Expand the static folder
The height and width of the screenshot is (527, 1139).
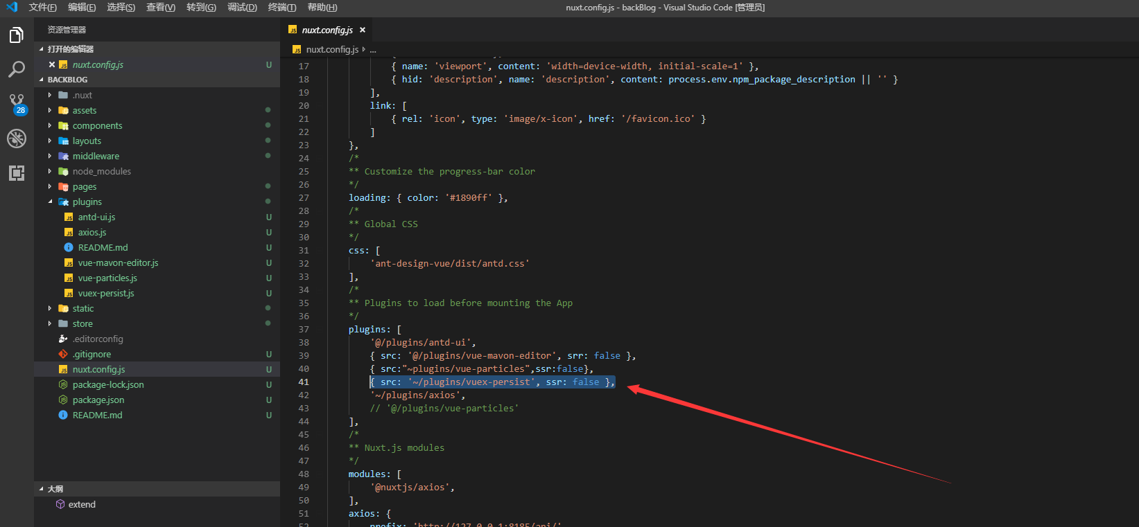pyautogui.click(x=50, y=309)
